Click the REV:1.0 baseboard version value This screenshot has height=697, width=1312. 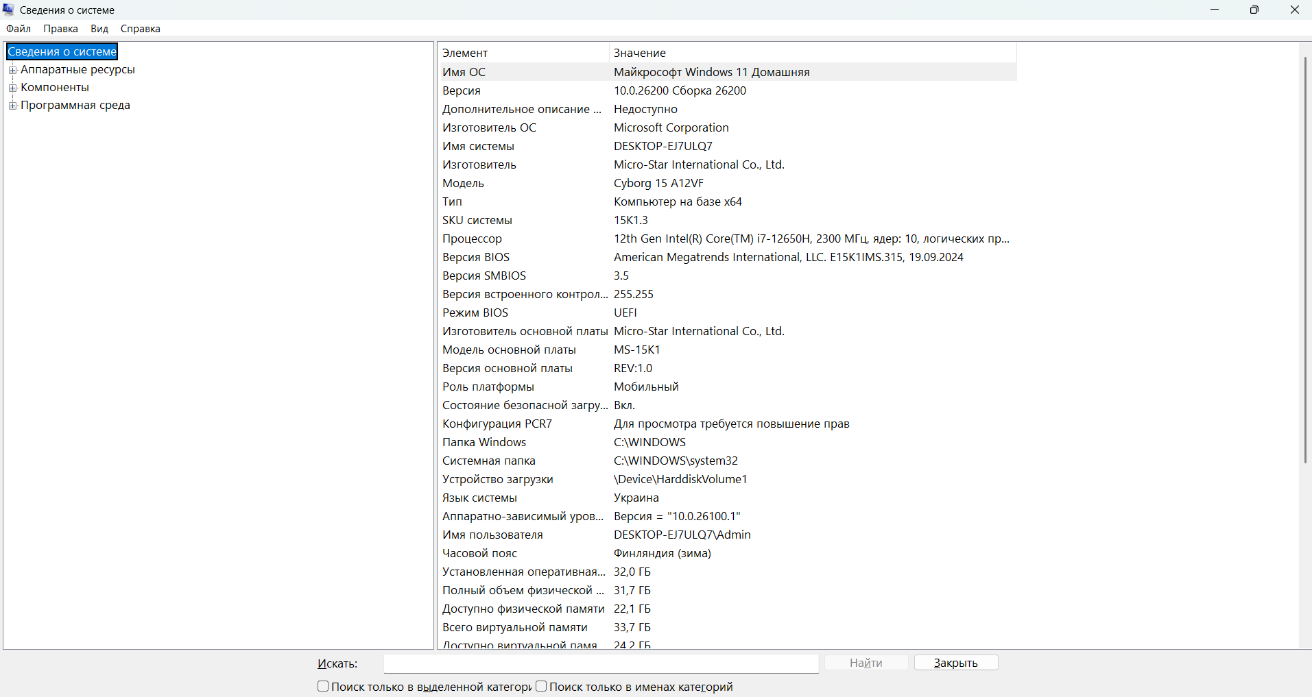click(x=633, y=368)
